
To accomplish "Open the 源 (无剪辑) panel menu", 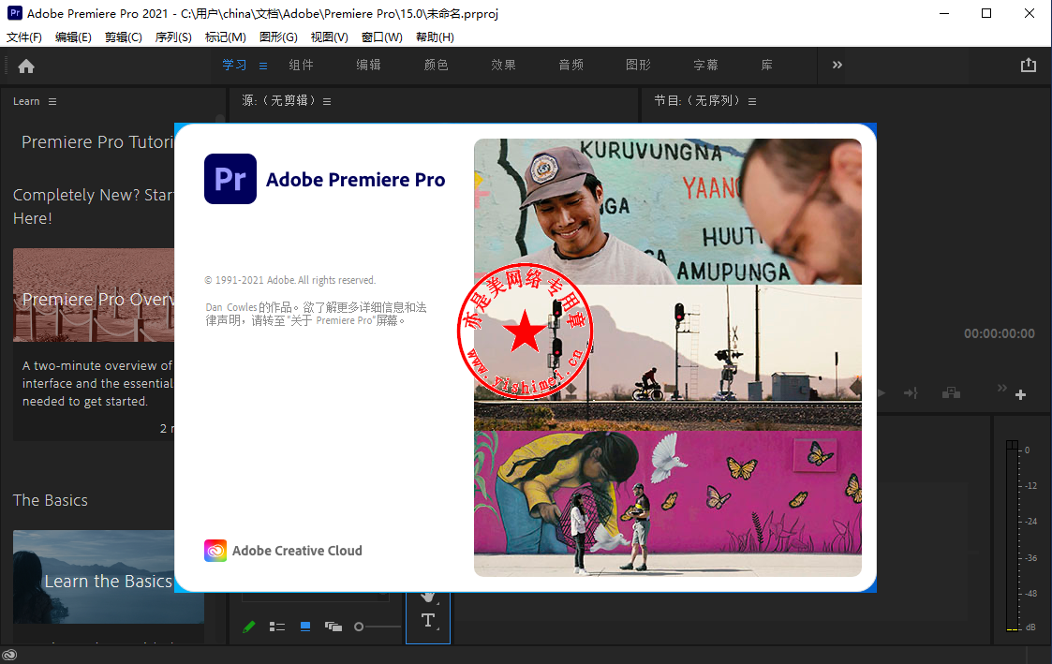I will pos(327,101).
